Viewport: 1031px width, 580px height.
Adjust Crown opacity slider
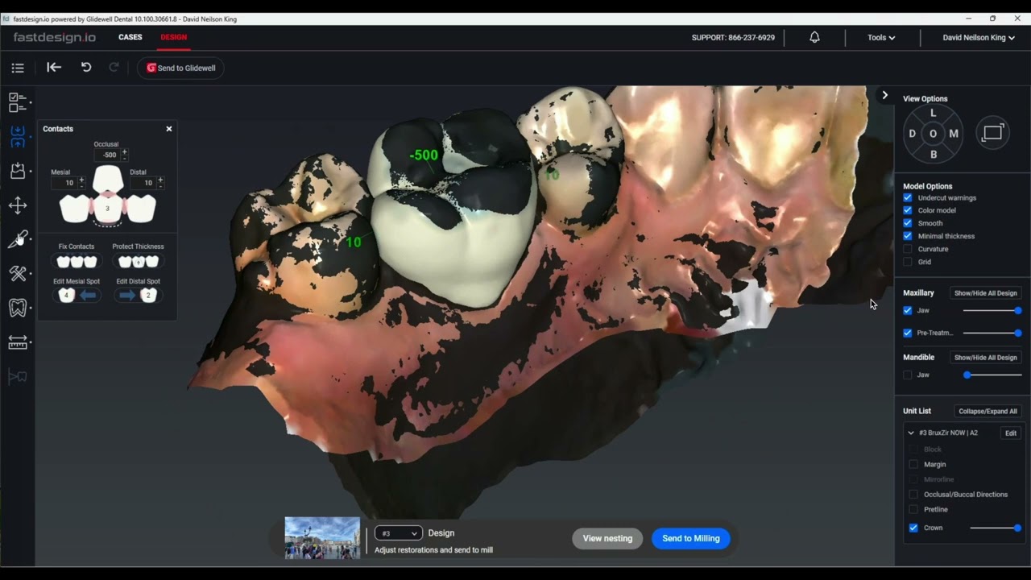(x=996, y=528)
